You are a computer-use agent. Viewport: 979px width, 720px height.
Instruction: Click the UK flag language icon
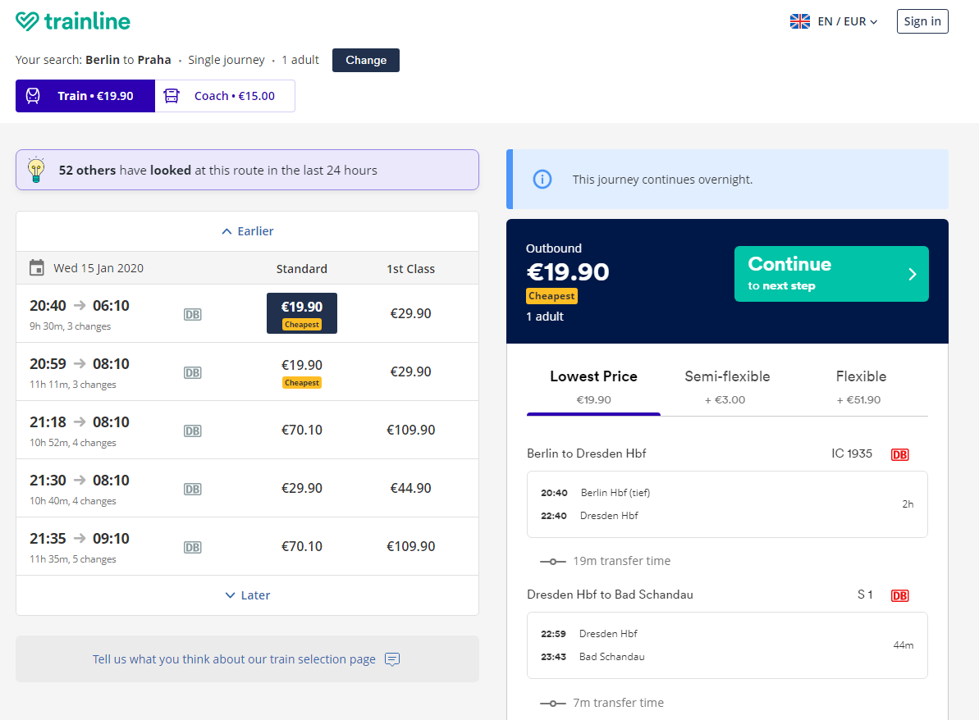click(799, 21)
